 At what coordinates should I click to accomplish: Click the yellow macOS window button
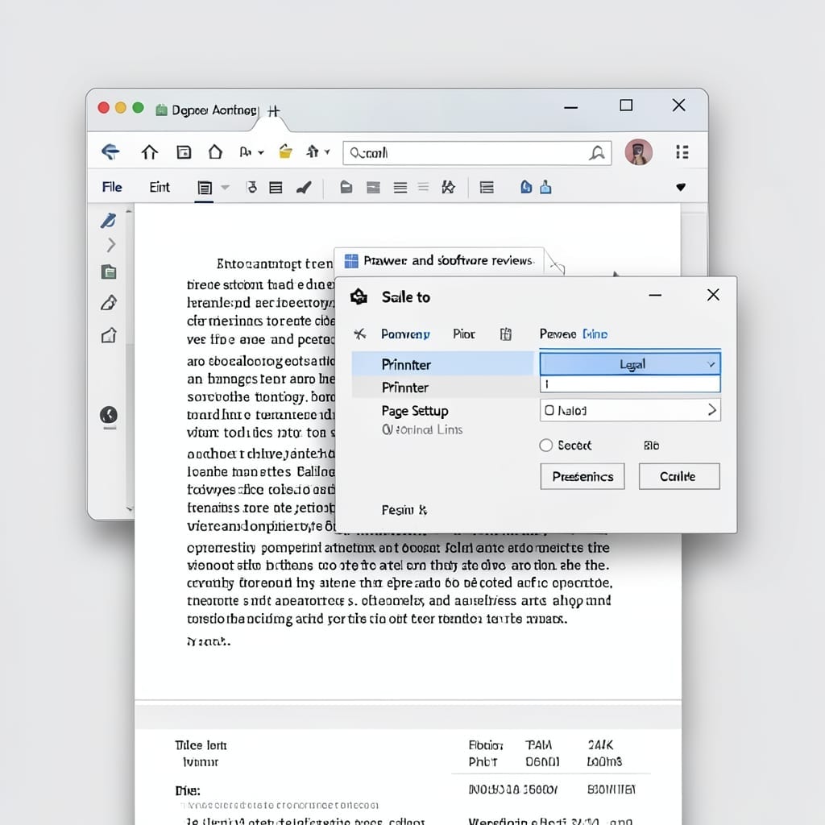point(121,108)
